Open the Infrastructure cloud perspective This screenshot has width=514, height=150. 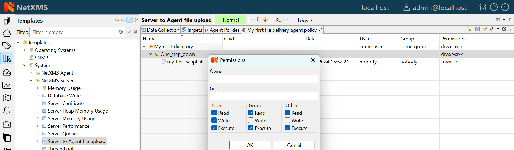pos(7,33)
